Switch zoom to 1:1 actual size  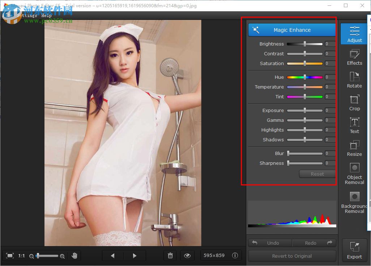tap(21, 256)
